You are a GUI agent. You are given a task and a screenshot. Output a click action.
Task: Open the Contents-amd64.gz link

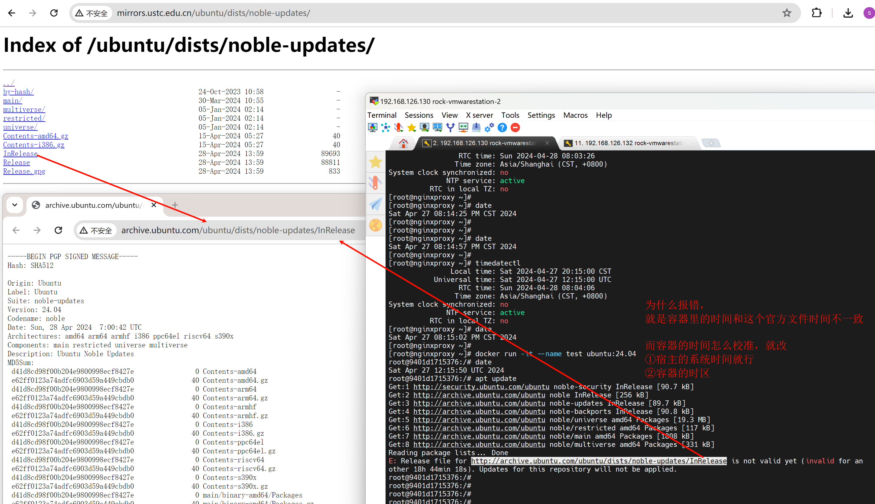point(35,136)
